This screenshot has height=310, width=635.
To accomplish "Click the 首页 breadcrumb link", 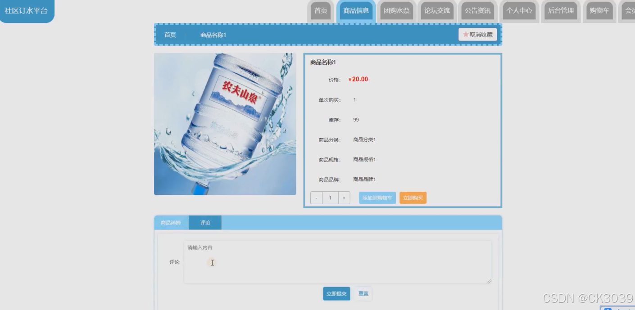I will [170, 35].
